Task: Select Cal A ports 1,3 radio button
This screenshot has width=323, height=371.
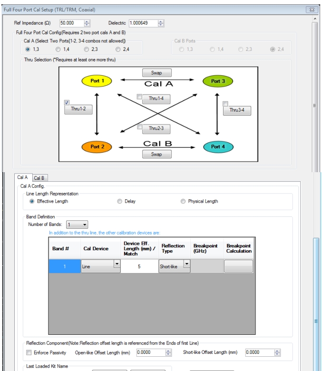Action: pos(28,49)
